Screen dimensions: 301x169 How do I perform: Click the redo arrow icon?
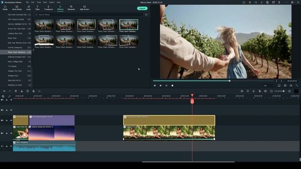pos(10,91)
